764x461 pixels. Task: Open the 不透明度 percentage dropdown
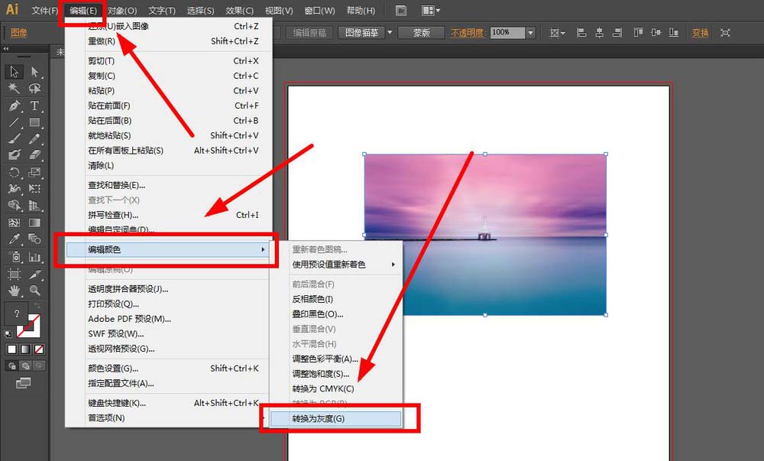click(x=531, y=32)
